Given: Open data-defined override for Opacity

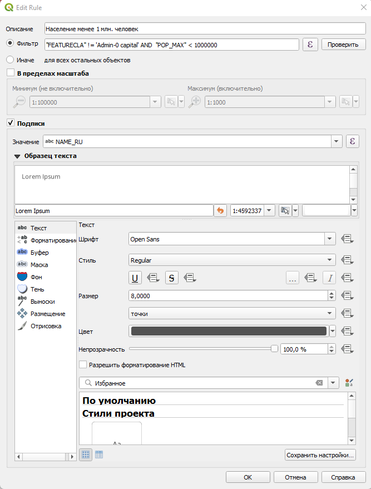Looking at the screenshot, I should click(347, 349).
